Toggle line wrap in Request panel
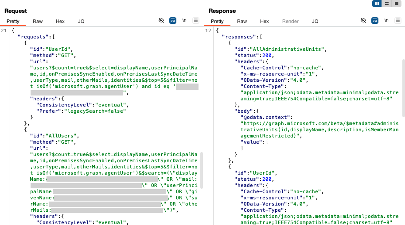Screen dimensions: 405x225 click(x=173, y=21)
